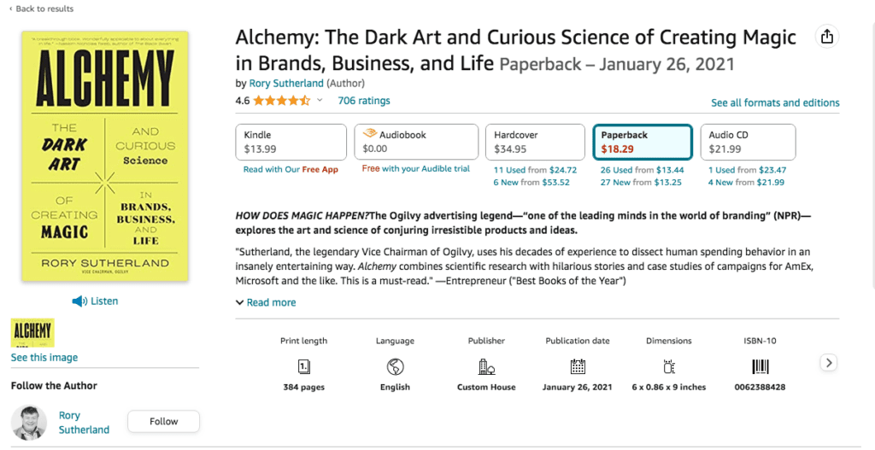Viewport: 875px width, 450px height.
Task: Open the star rating dropdown arrow
Action: pos(320,101)
